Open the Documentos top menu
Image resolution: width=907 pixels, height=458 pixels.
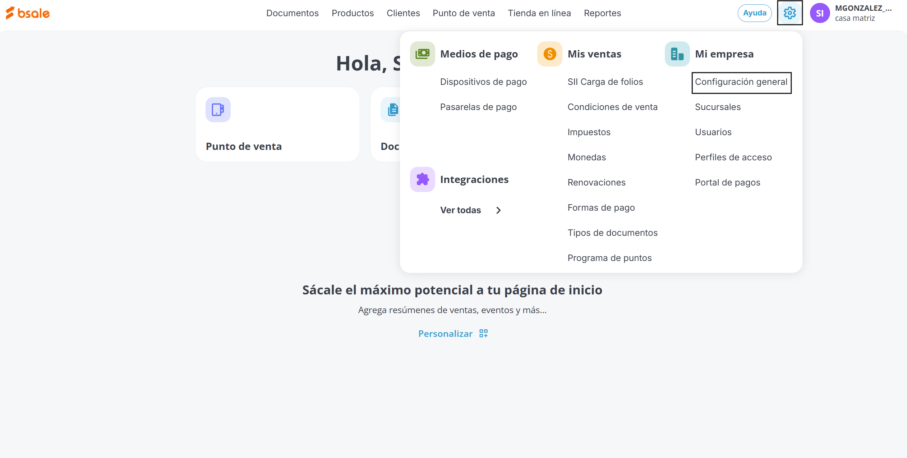(292, 13)
